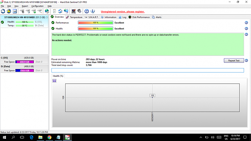Open the Windows Start menu
This screenshot has height=141, width=251.
point(4,137)
